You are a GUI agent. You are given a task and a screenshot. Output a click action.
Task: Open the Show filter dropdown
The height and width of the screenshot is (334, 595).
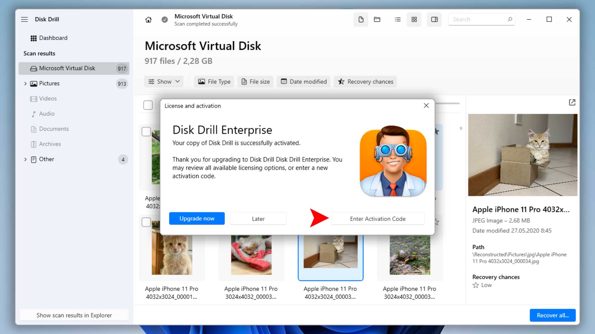coord(164,82)
